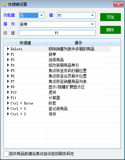Select the F2 shortcut cell
Screen dimensions: 125x160
[28, 60]
